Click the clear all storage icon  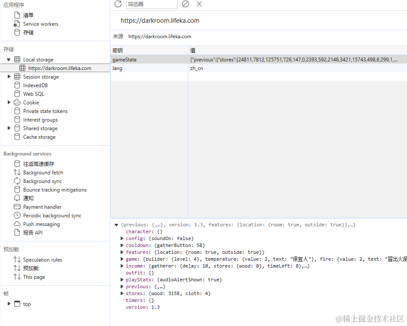(x=185, y=4)
